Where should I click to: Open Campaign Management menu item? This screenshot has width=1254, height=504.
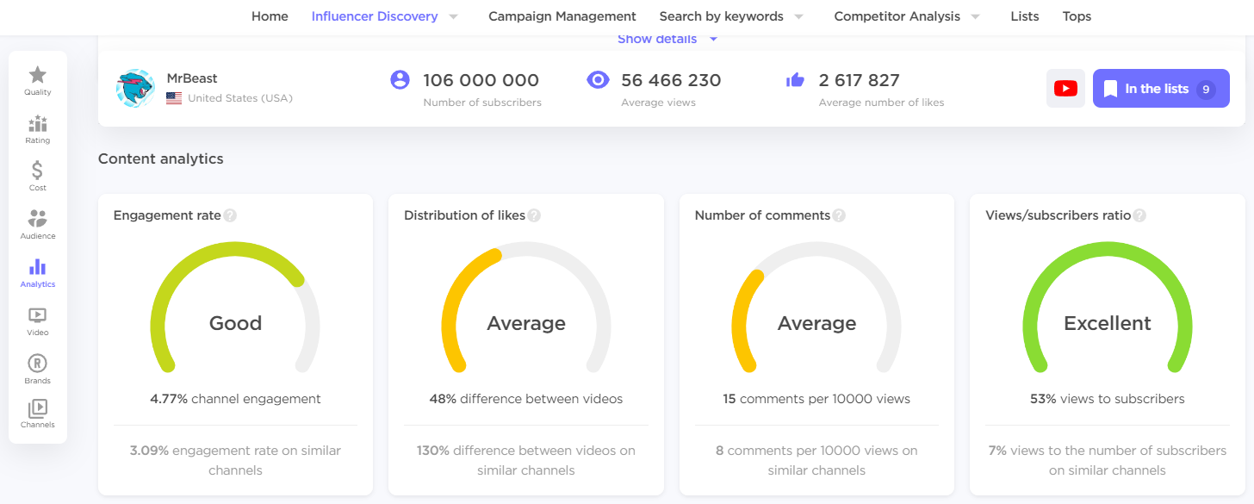coord(562,16)
